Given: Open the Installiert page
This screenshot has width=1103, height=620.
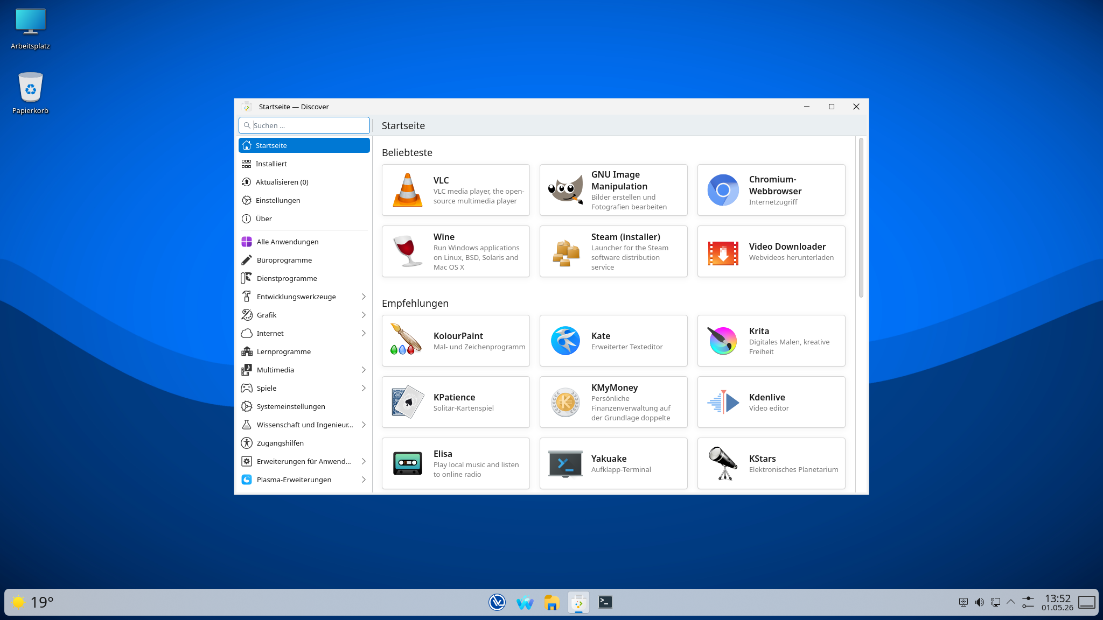Looking at the screenshot, I should 304,164.
